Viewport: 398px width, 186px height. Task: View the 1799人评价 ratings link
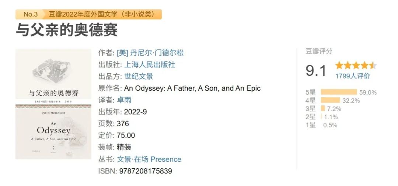(352, 76)
